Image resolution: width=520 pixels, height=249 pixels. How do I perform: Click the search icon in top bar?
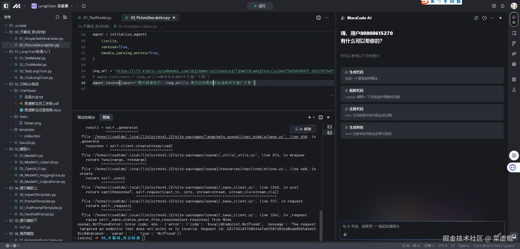tap(84, 6)
